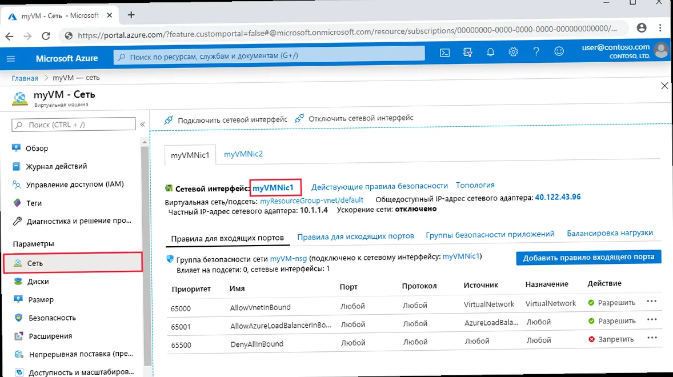Image resolution: width=673 pixels, height=377 pixels.
Task: Open portal settings gear
Action: pyautogui.click(x=513, y=52)
